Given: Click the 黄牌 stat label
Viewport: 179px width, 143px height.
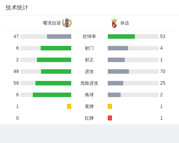Looking at the screenshot, I should (89, 106).
